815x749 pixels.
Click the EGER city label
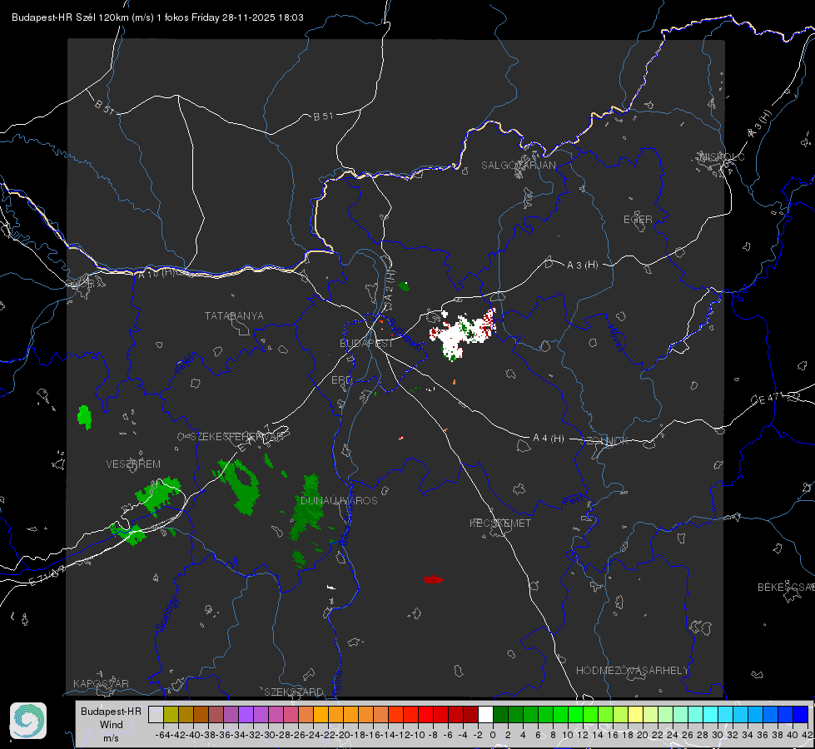point(638,220)
